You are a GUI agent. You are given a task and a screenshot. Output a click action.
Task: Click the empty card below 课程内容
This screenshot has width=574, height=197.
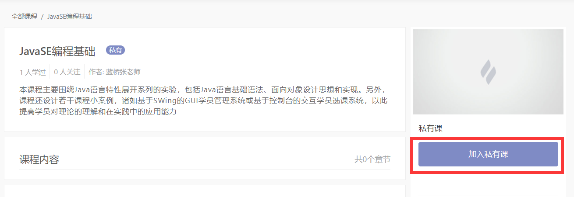[x=205, y=191]
